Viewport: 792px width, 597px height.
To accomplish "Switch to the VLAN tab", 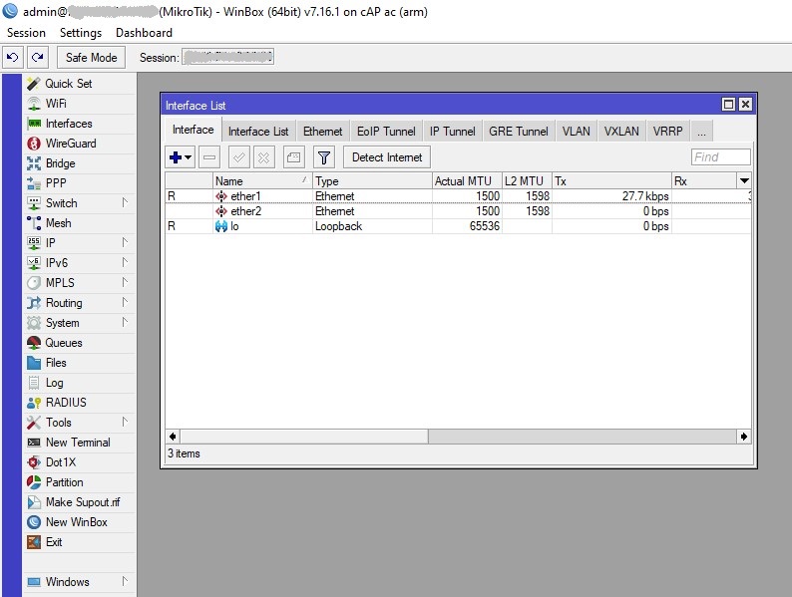I will tap(577, 132).
